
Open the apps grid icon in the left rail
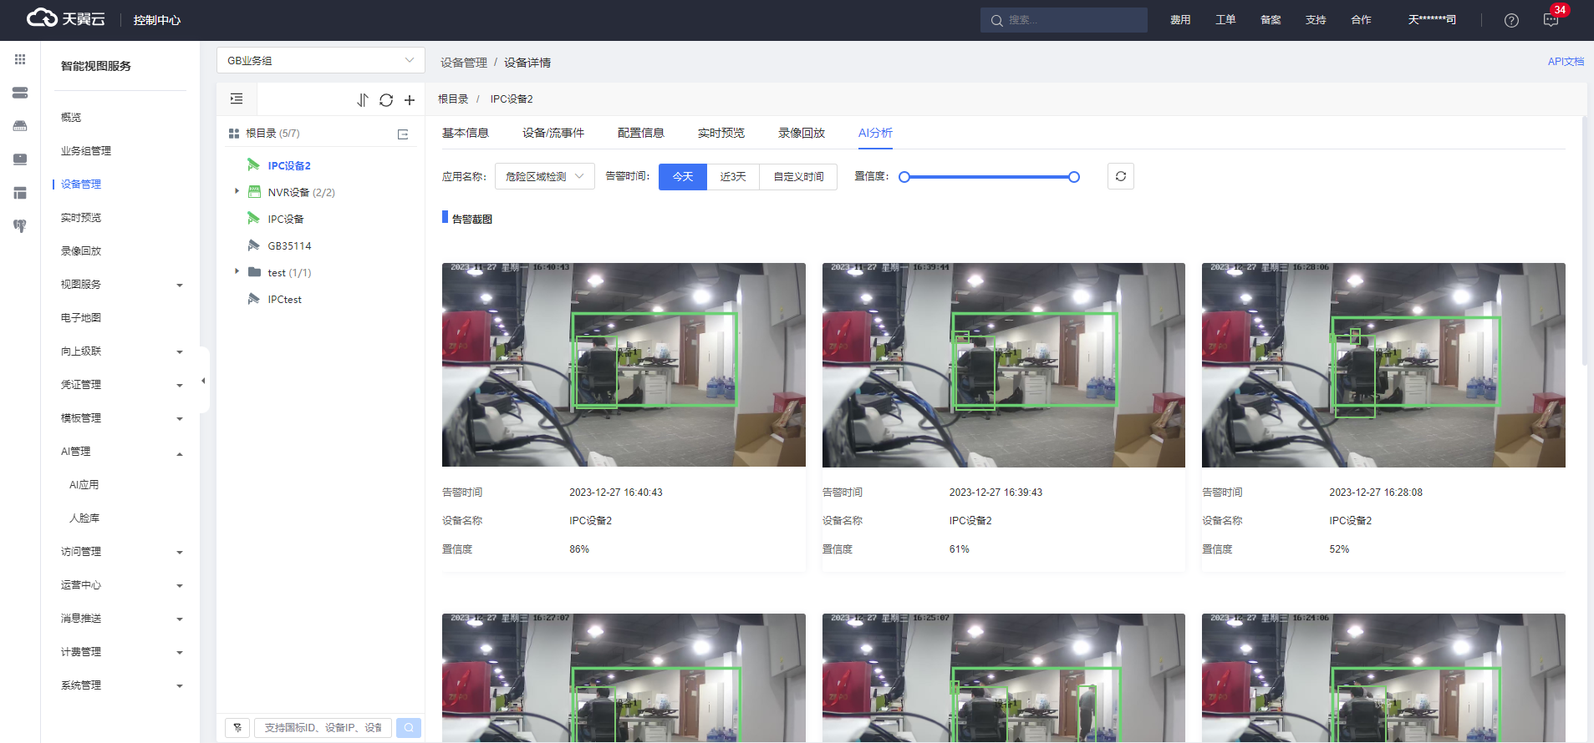[x=20, y=59]
